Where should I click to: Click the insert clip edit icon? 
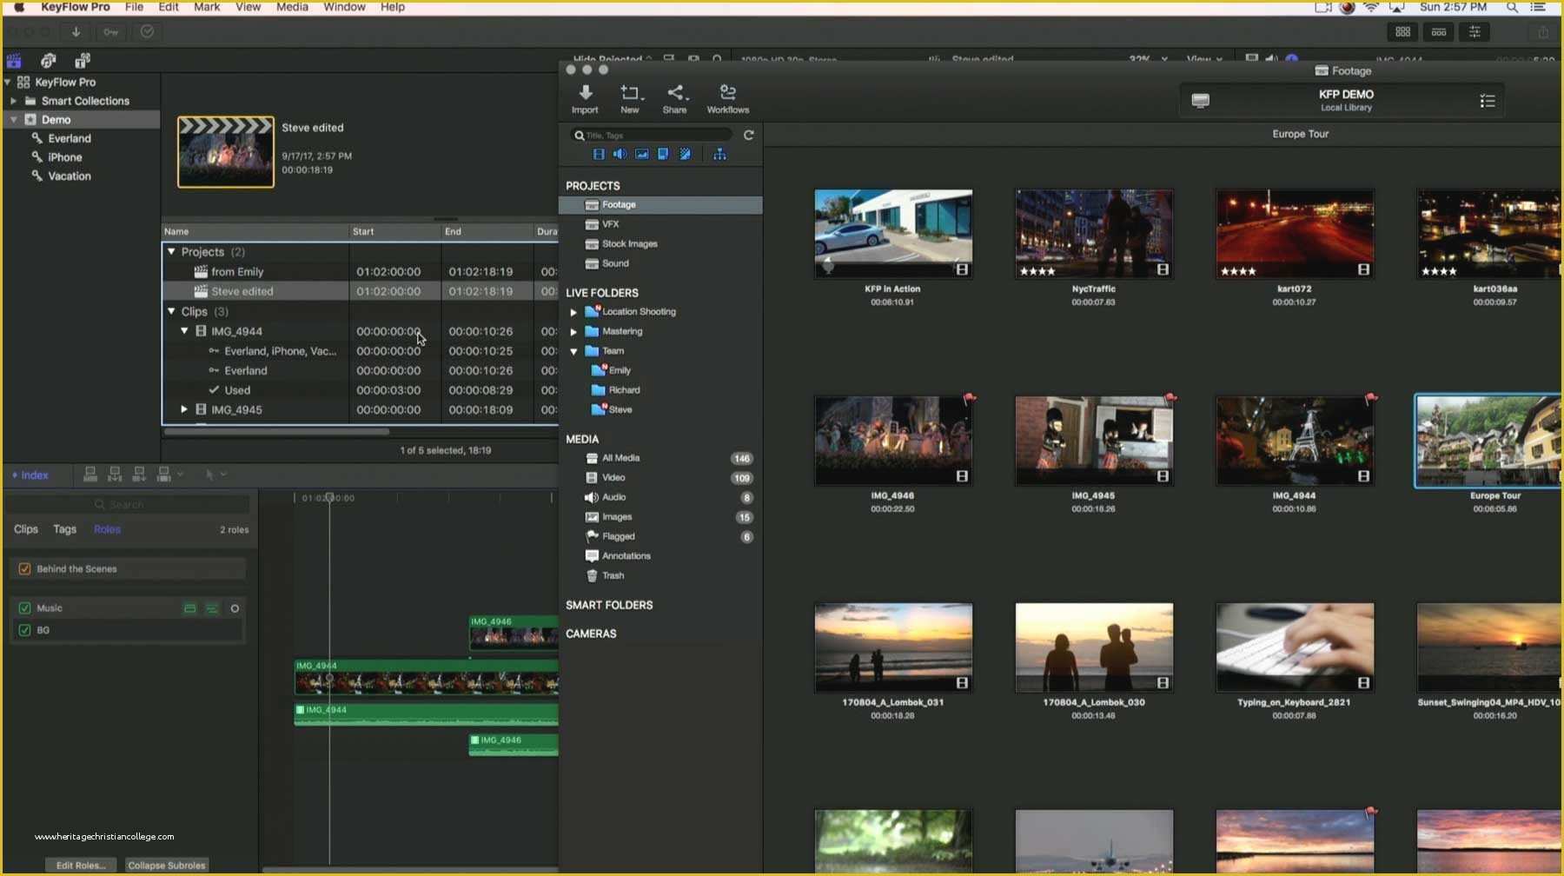point(115,474)
